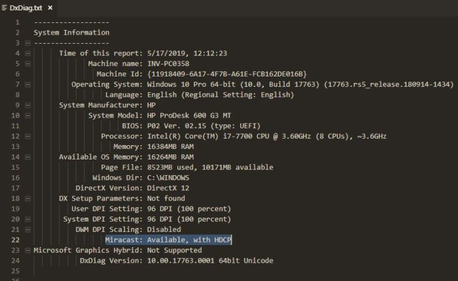
Task: Click the file icon beside DxDiag.txt
Action: (4, 8)
